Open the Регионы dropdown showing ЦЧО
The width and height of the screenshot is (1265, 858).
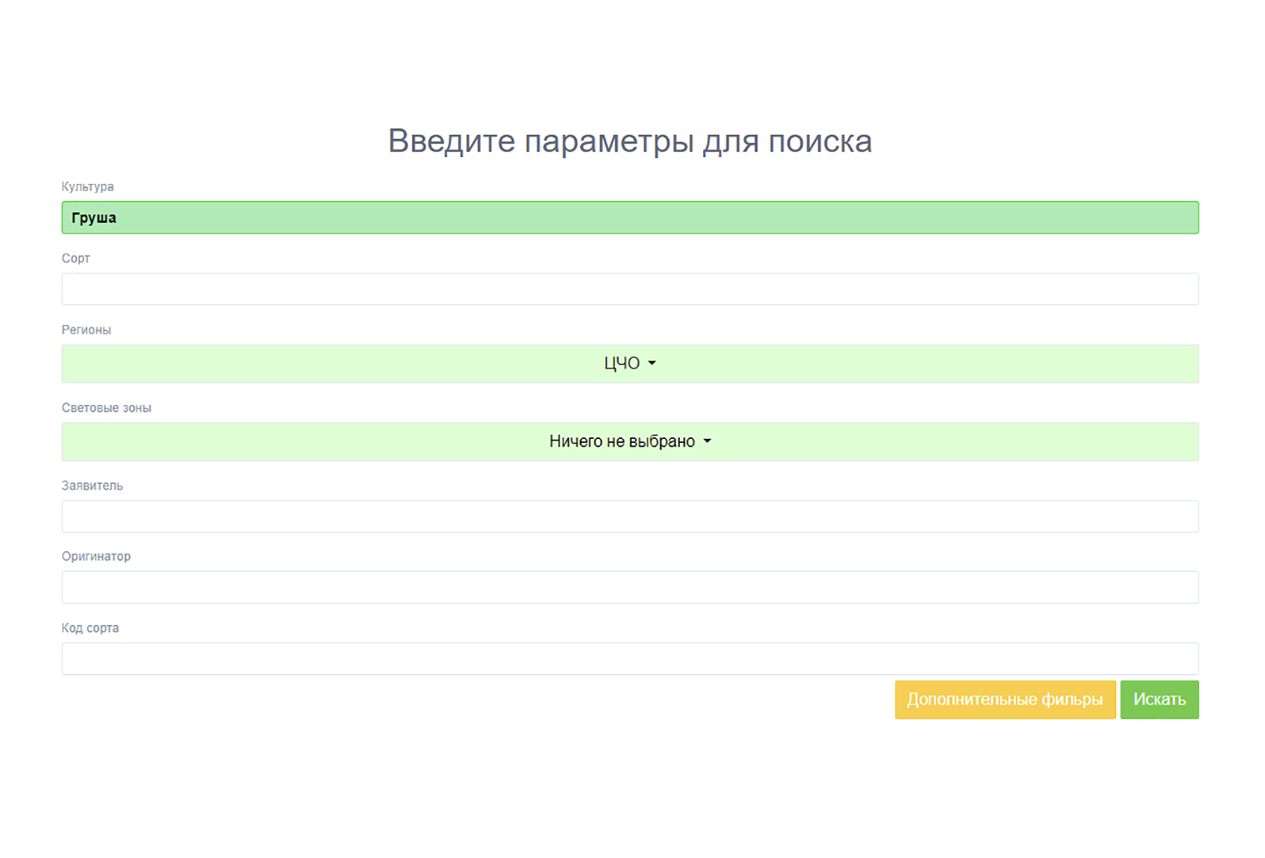[630, 363]
